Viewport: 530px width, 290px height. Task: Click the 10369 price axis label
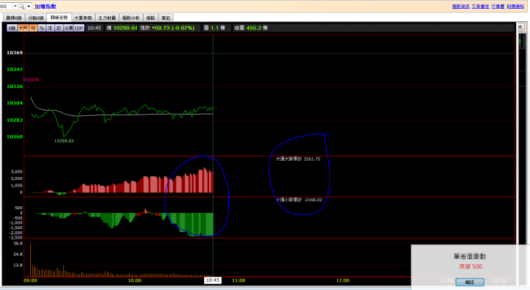click(x=15, y=53)
